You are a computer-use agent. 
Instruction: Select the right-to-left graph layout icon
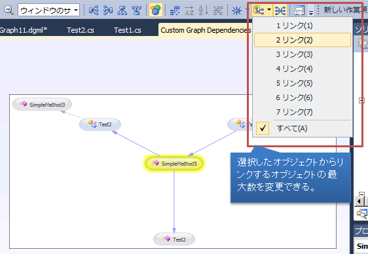108,10
